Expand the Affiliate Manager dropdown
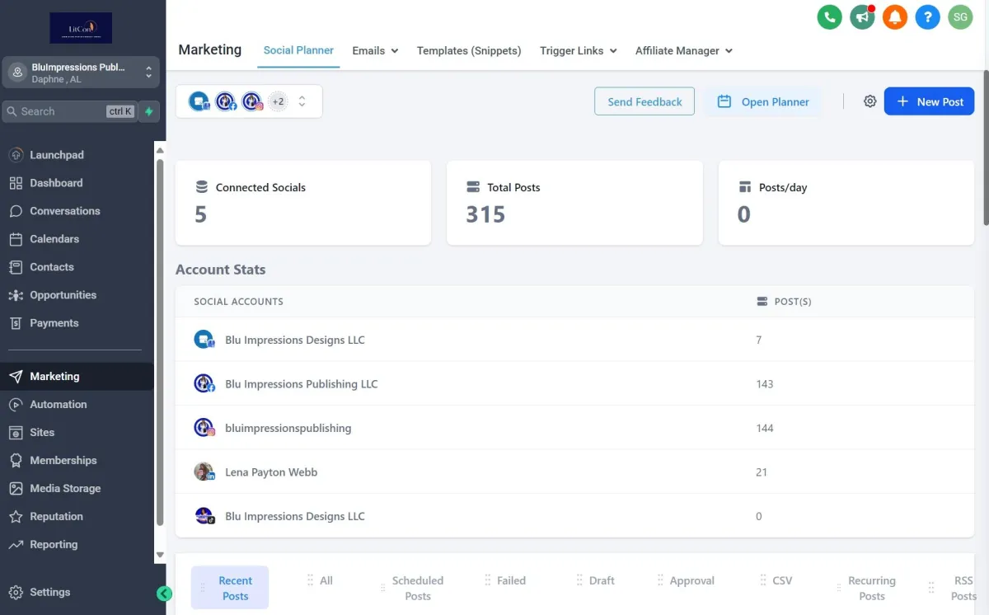Image resolution: width=989 pixels, height=615 pixels. [683, 50]
